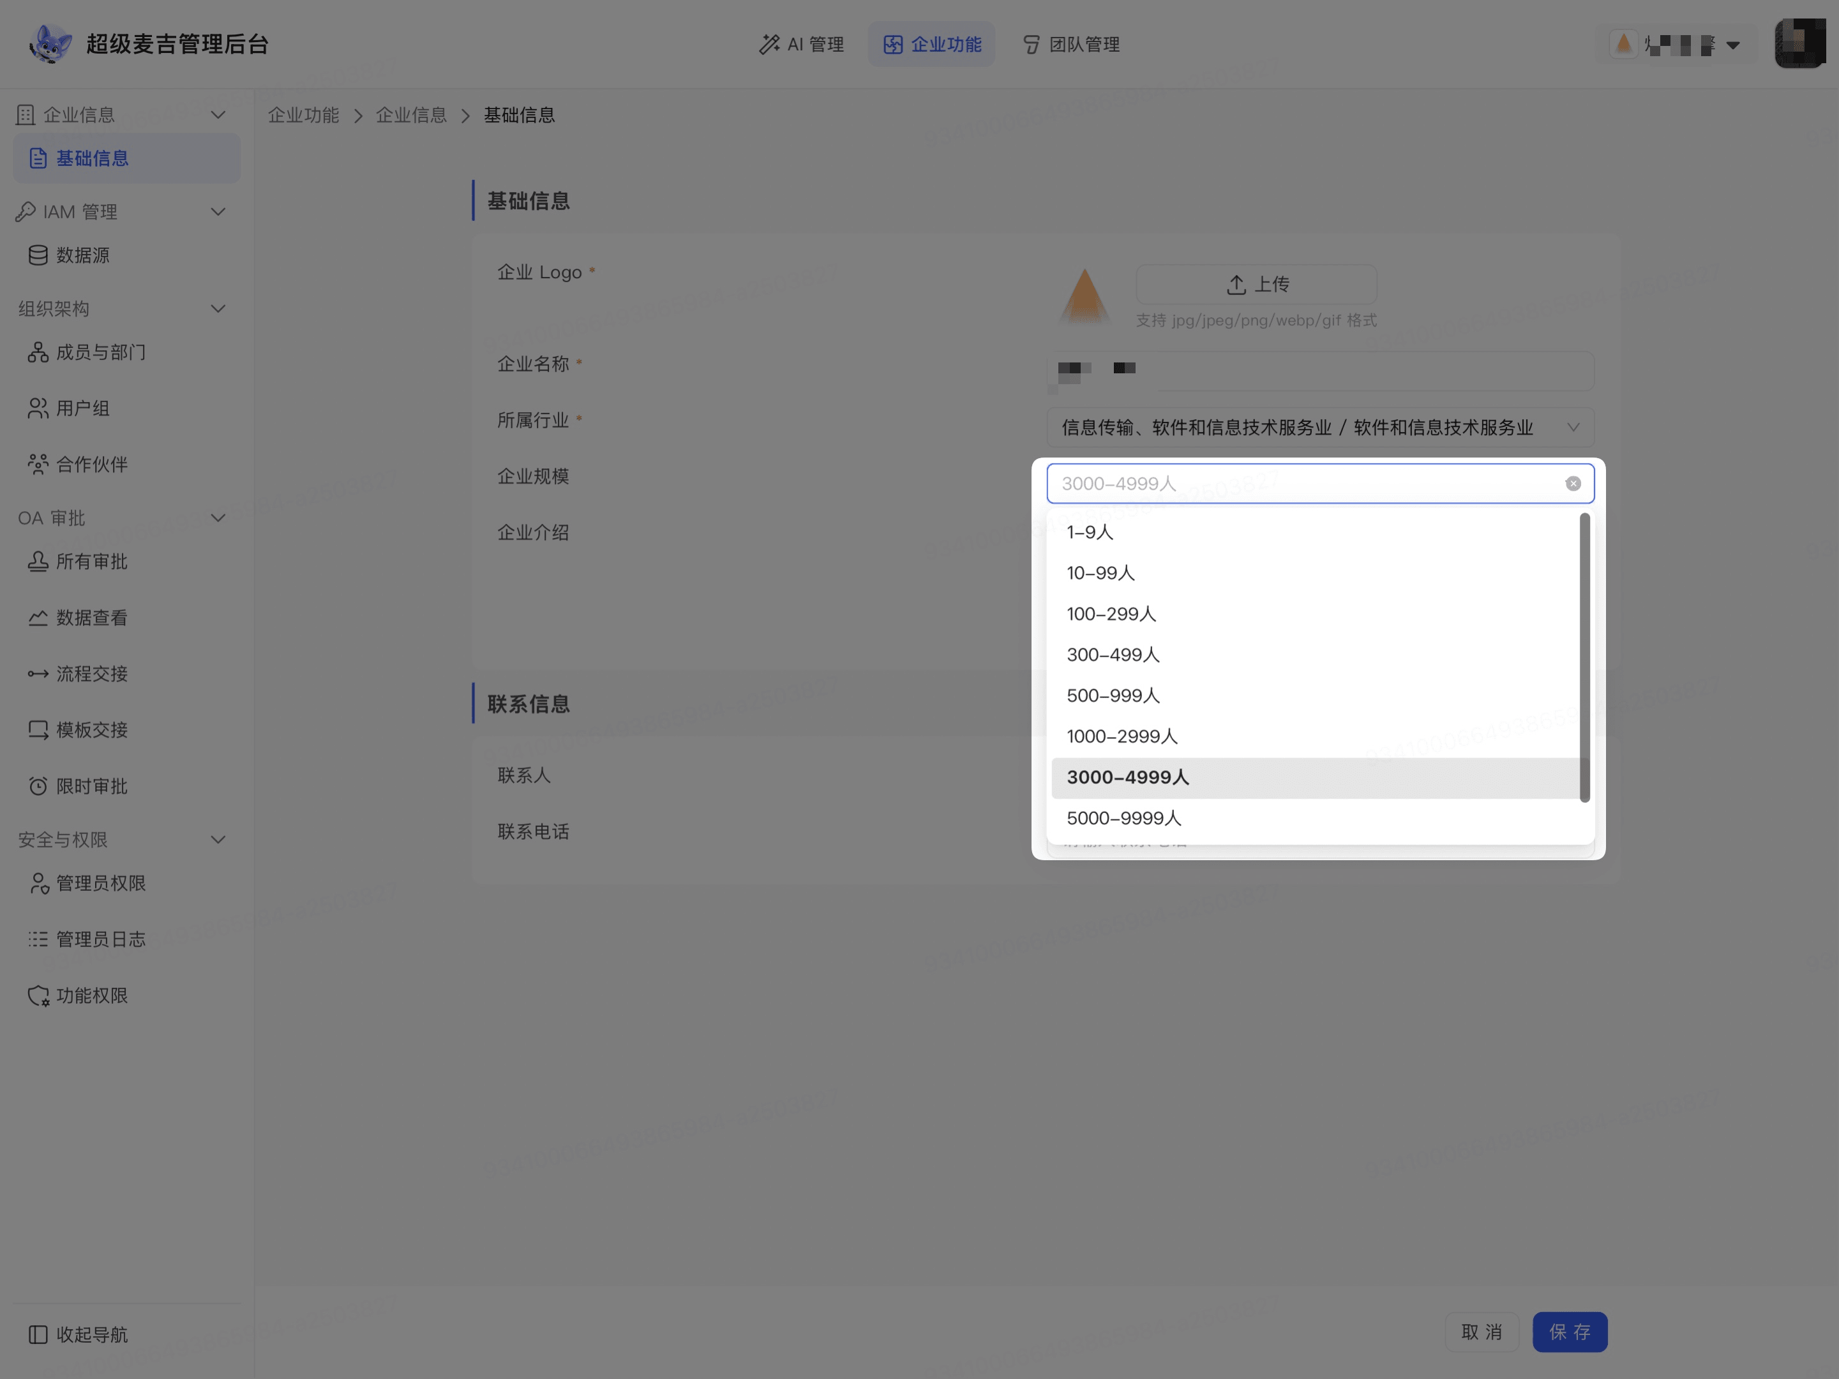The width and height of the screenshot is (1839, 1379).
Task: Click the 上传 logo upload button
Action: point(1256,284)
